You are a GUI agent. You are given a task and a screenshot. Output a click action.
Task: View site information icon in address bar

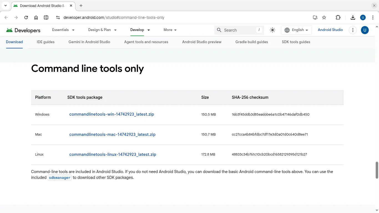point(58,17)
